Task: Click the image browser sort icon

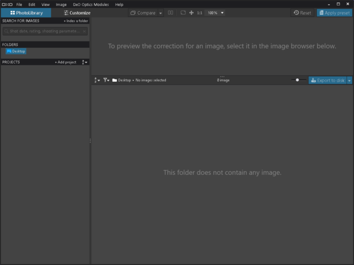Action: click(97, 80)
